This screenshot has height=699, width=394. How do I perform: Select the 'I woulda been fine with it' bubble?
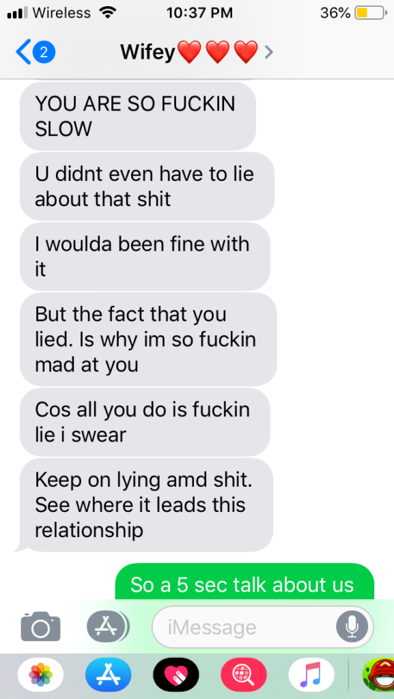(145, 257)
